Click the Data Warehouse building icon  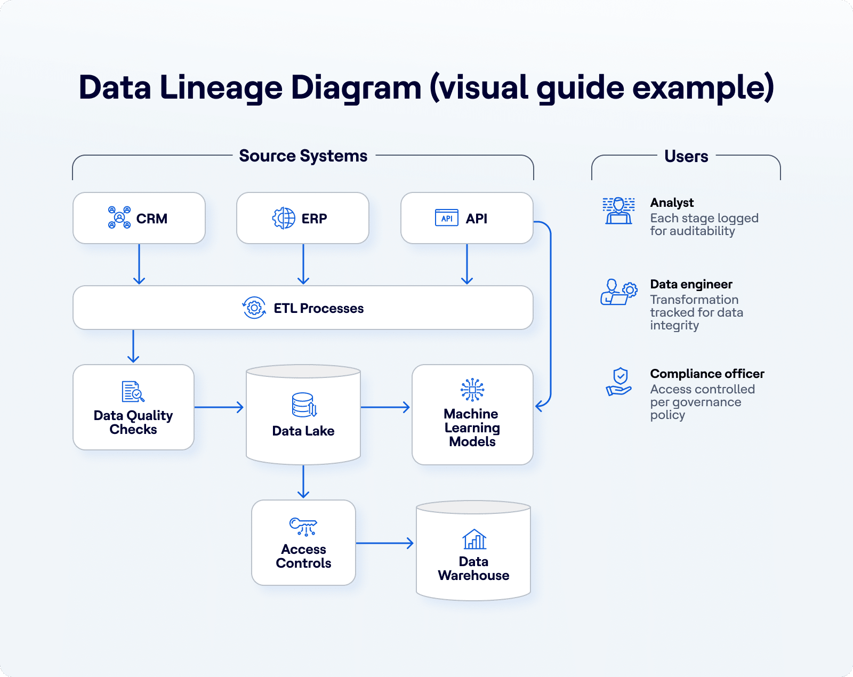tap(474, 539)
